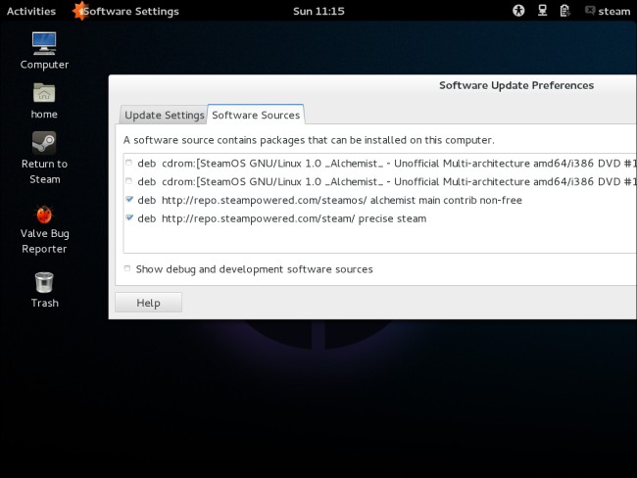Click the power/battery status icon
This screenshot has height=478, width=637.
tap(564, 11)
